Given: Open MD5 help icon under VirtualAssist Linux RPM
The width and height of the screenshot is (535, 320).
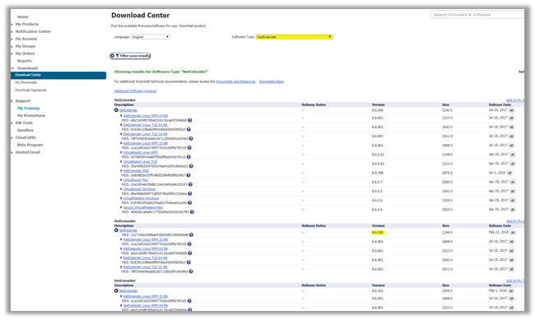Looking at the screenshot, I should (188, 157).
